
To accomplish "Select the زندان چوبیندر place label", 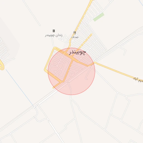I will [54, 35].
